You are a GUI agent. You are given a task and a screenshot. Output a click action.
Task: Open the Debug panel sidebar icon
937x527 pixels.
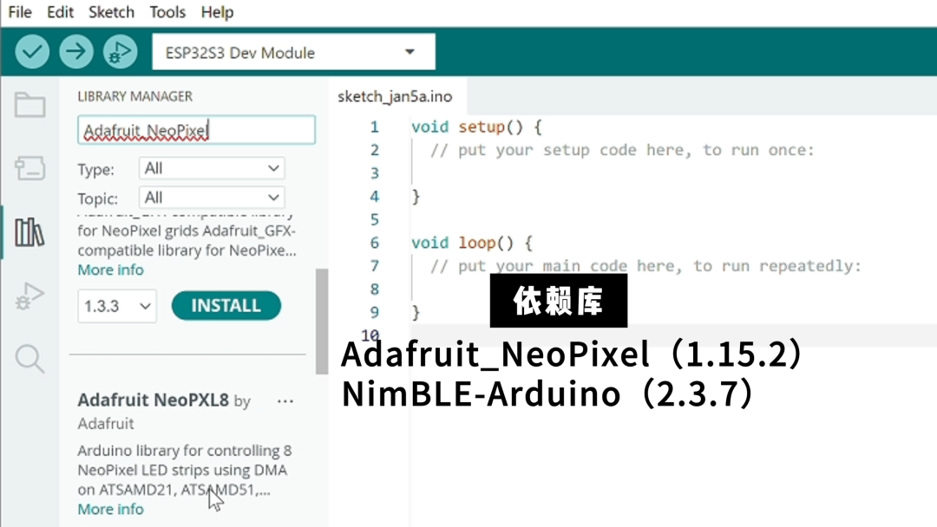pyautogui.click(x=29, y=296)
